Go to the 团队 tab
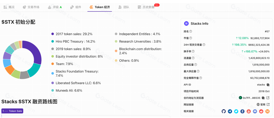This screenshot has height=118, width=274. coord(124,7)
